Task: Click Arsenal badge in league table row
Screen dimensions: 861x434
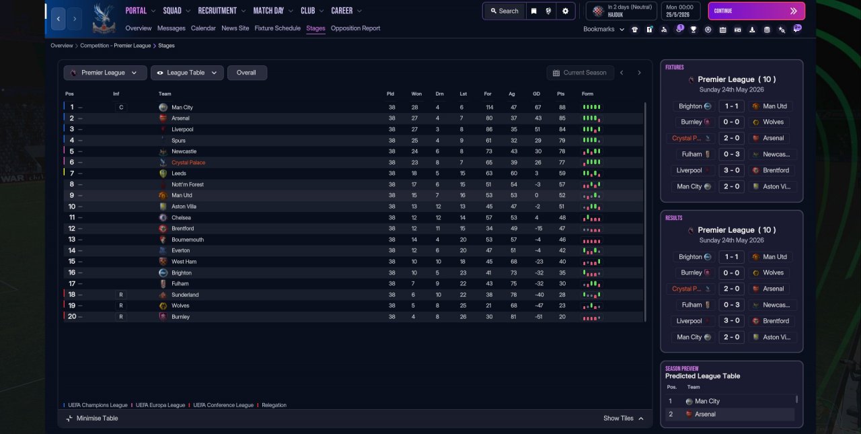Action: 163,118
